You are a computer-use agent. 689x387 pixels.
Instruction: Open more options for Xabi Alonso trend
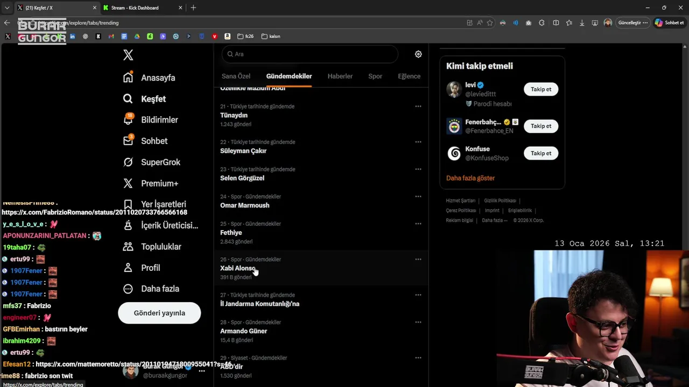(x=418, y=259)
